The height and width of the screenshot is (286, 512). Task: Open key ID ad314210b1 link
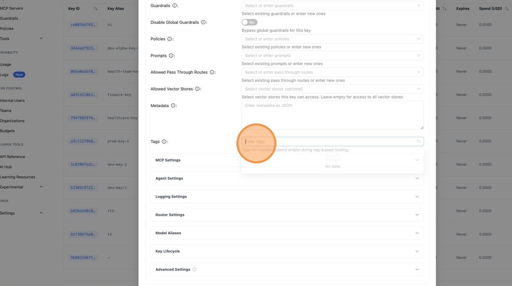coord(83,95)
